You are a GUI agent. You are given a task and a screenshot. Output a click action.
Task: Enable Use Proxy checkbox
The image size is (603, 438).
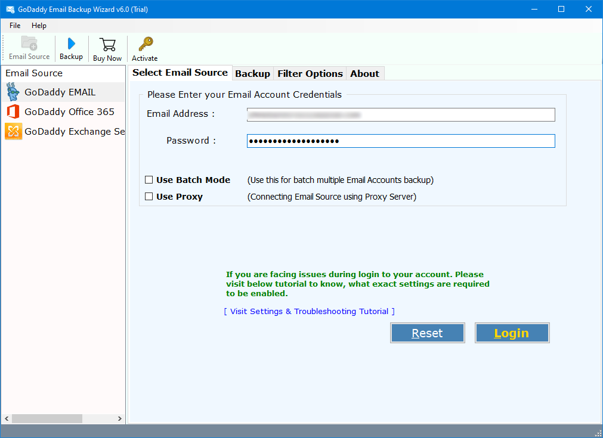coord(149,196)
